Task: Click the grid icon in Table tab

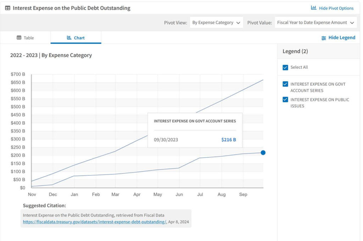Action: (19, 38)
